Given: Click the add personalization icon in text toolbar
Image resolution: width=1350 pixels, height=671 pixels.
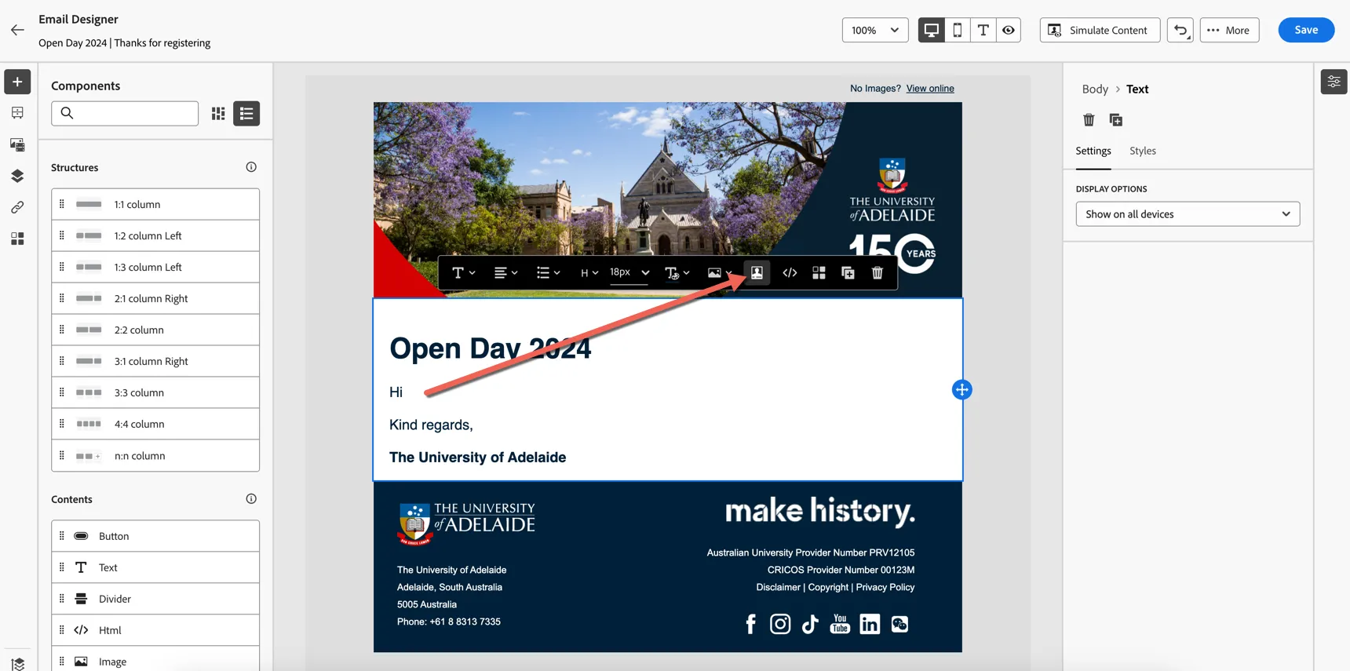Looking at the screenshot, I should (x=757, y=272).
